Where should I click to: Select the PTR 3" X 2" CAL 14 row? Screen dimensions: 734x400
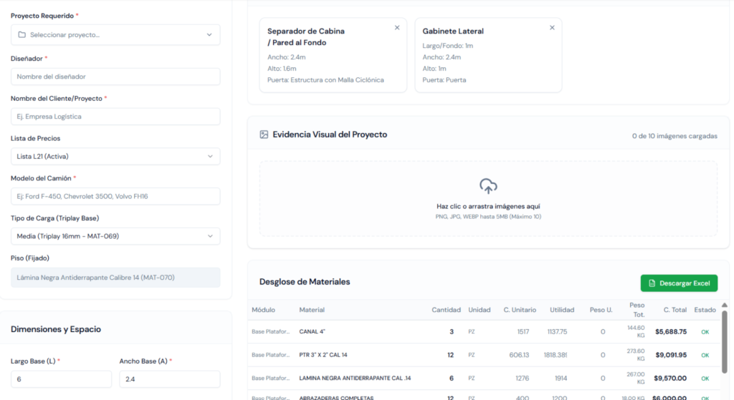(485, 355)
